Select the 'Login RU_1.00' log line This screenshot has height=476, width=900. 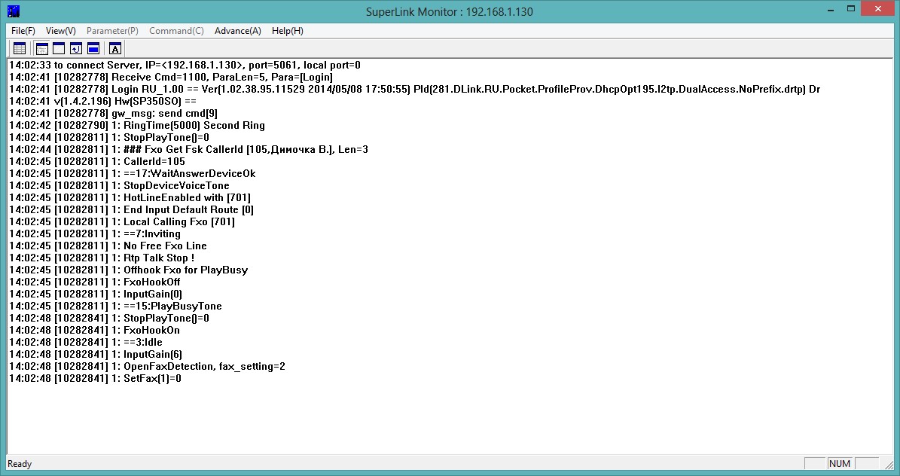414,89
